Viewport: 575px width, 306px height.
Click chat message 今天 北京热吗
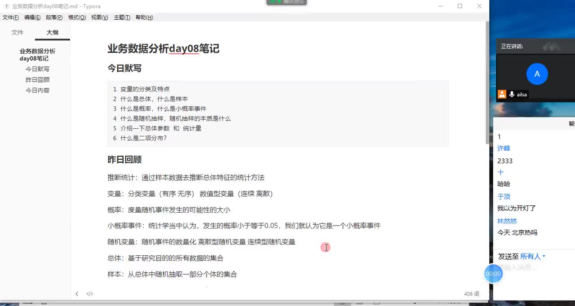[x=517, y=232]
